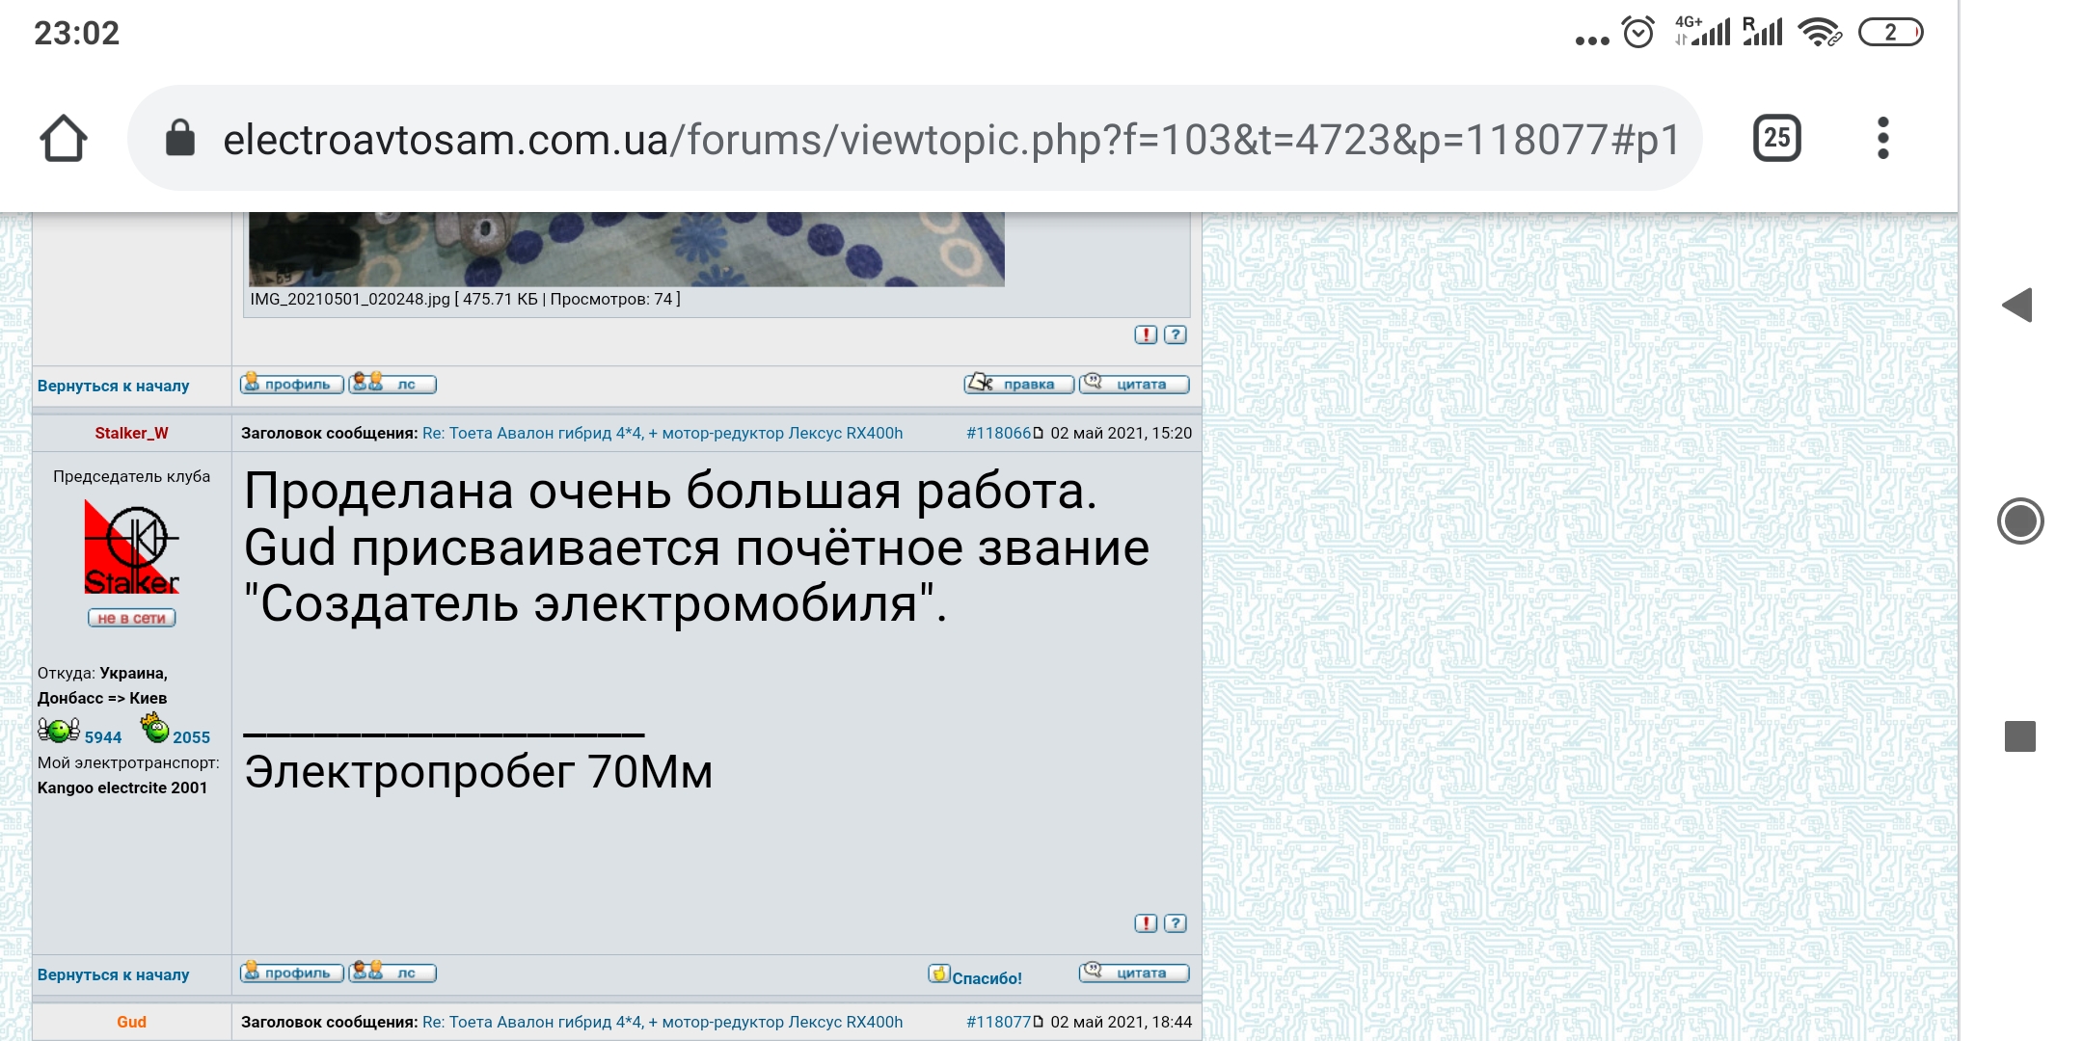2083x1041 pixels.
Task: Tap the browser home icon
Action: (x=64, y=139)
